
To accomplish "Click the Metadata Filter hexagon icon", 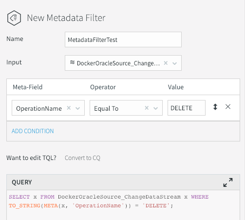I will (14, 18).
